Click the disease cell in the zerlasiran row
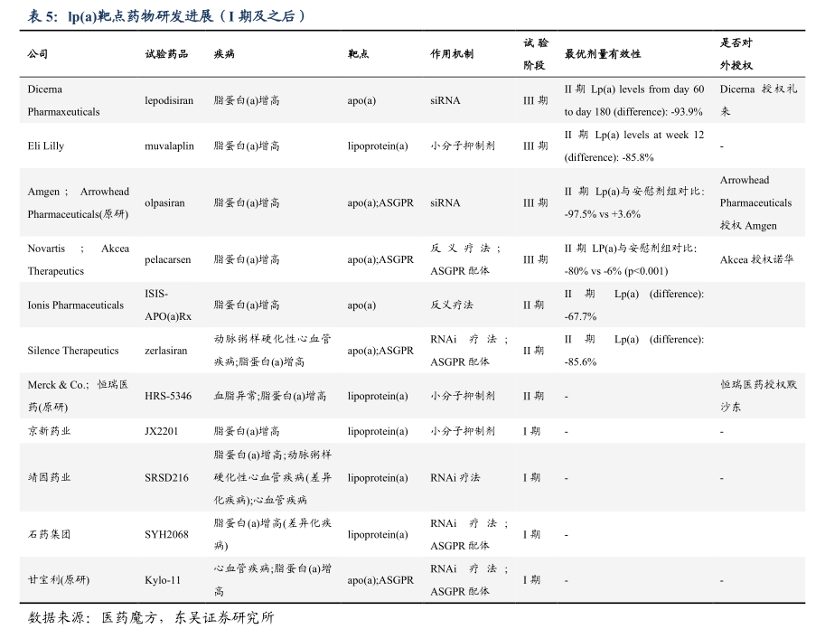 [x=273, y=351]
